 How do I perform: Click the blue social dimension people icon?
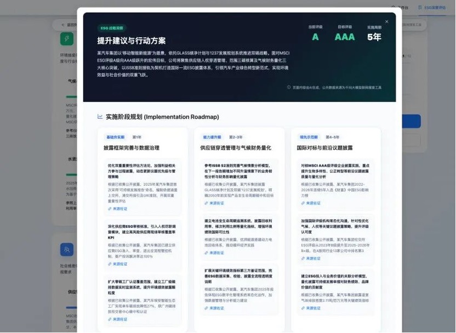pos(67,250)
